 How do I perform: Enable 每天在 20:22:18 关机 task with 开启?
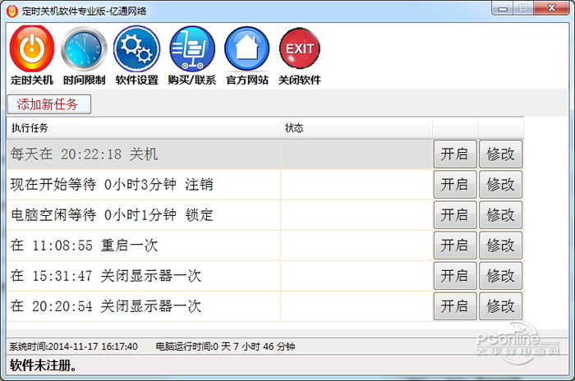coord(455,154)
